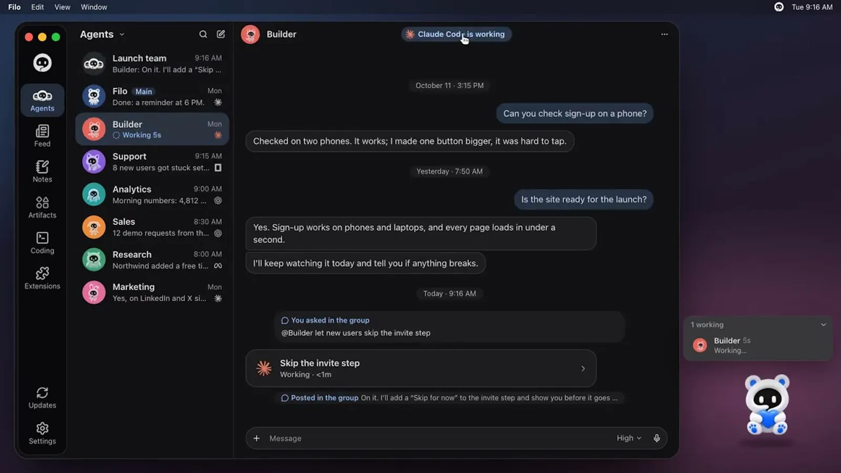The width and height of the screenshot is (841, 473).
Task: Click the Yes. Sign-up works on phones reply
Action: click(421, 233)
